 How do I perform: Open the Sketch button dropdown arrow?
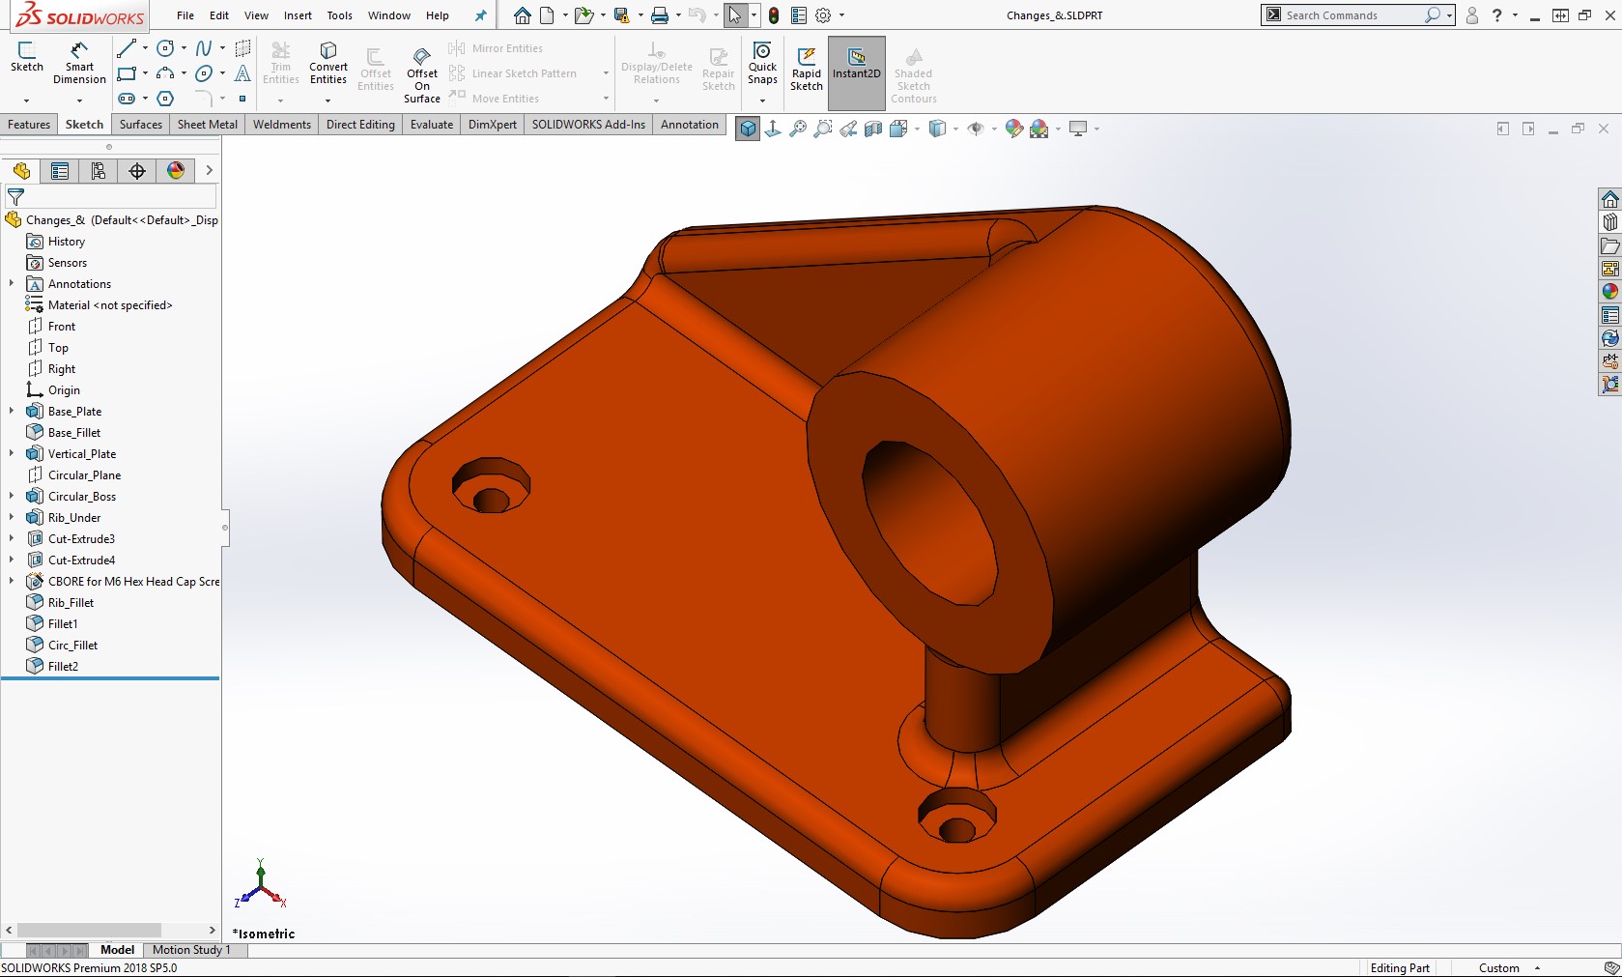pos(26,101)
